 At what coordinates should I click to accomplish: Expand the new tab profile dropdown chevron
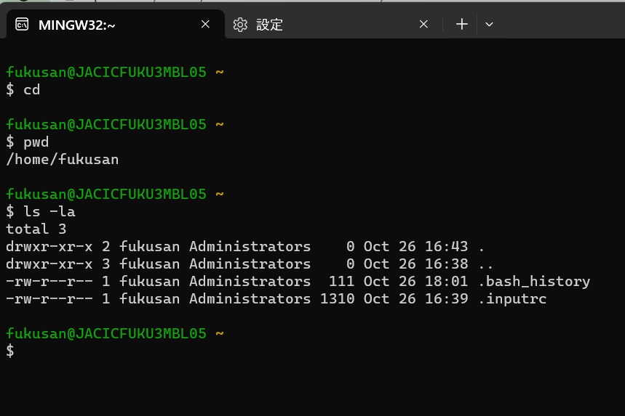tap(489, 25)
